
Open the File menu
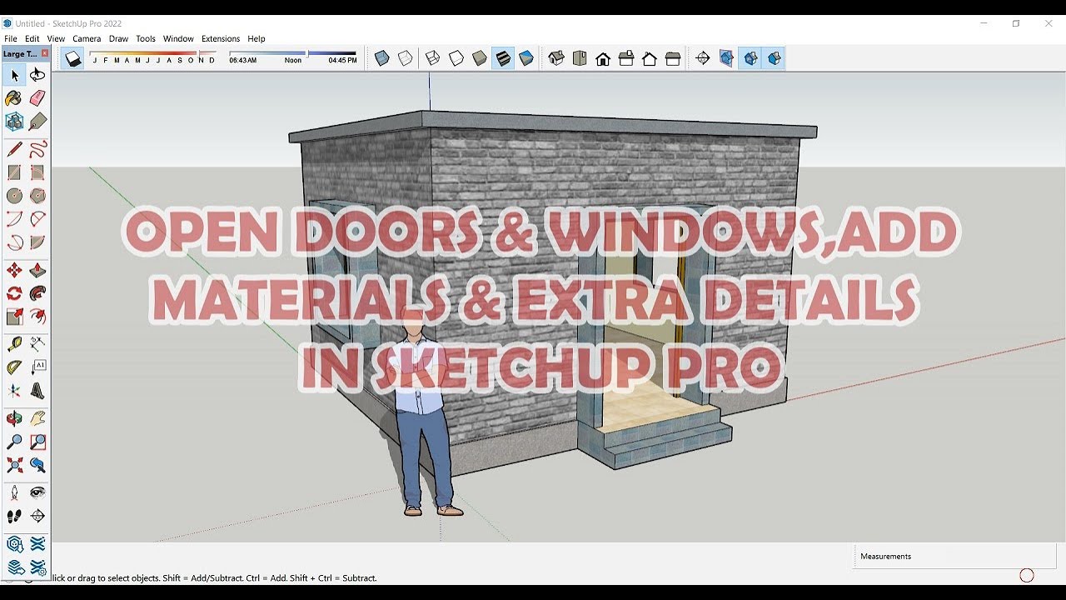[x=11, y=38]
